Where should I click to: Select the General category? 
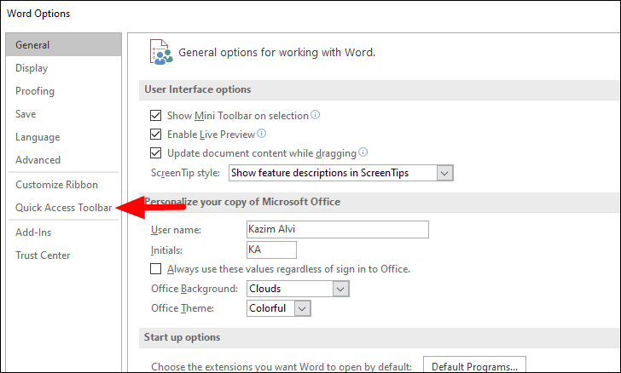63,44
